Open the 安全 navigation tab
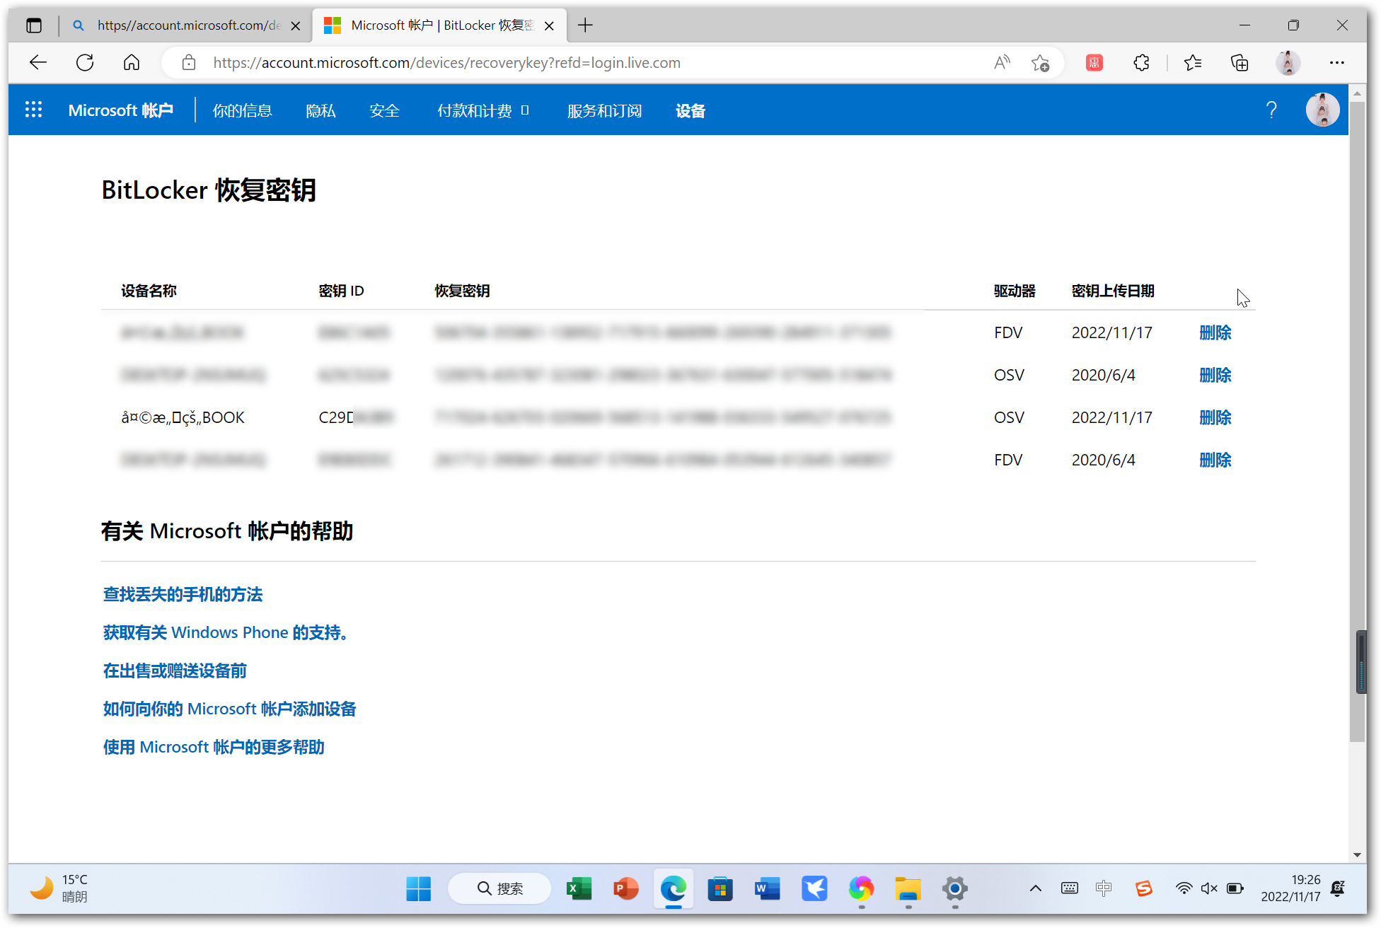1381x928 pixels. tap(384, 111)
